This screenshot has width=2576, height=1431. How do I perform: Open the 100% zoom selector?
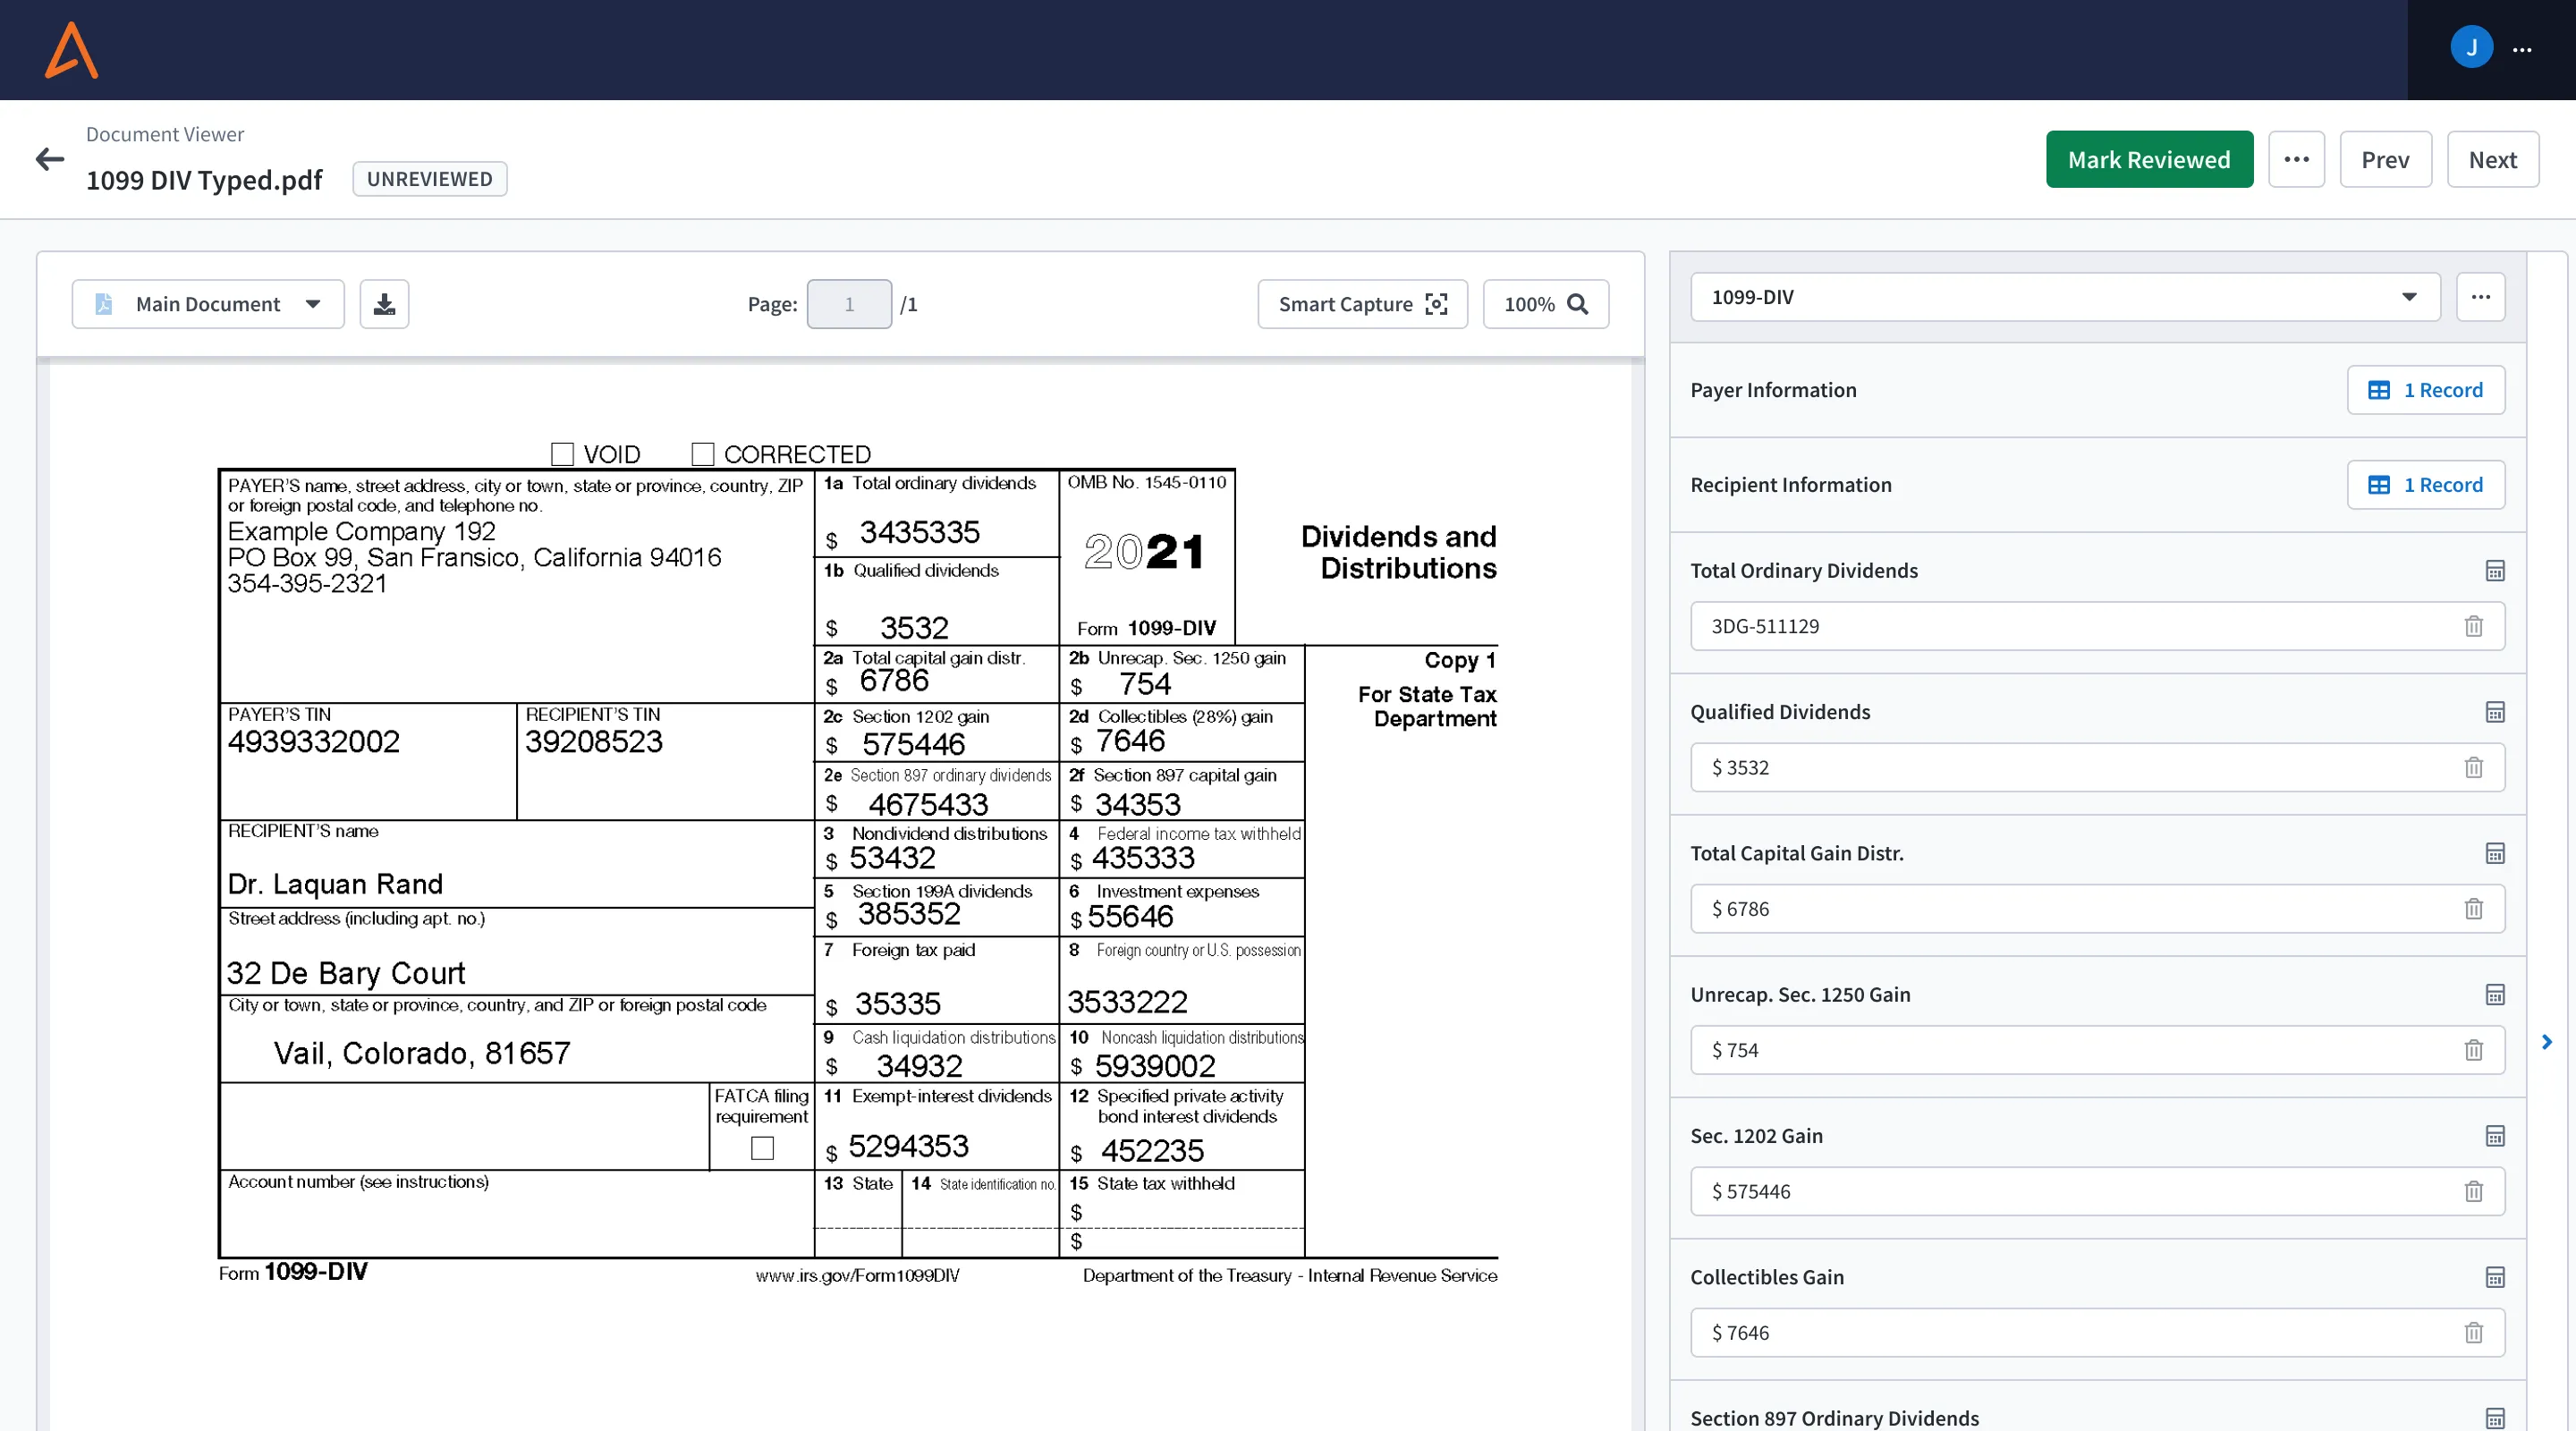[1545, 304]
